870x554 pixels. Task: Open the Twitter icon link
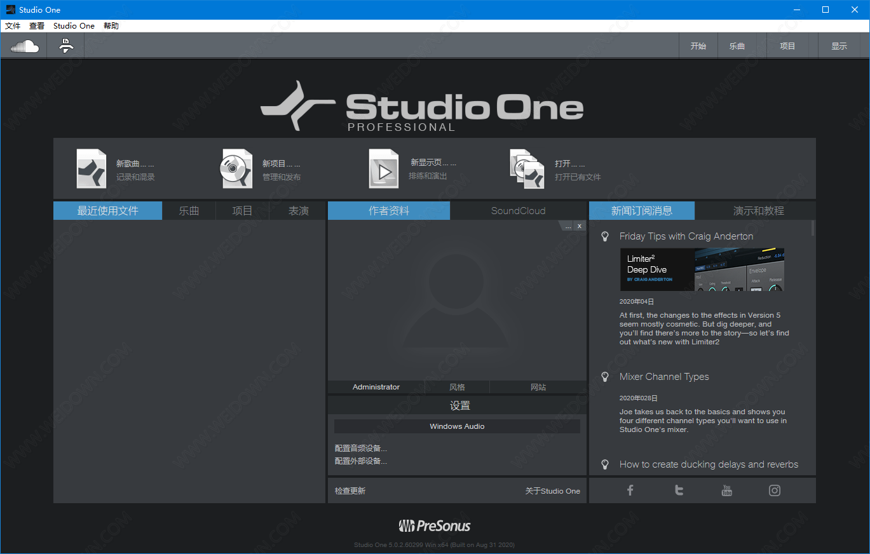(679, 490)
